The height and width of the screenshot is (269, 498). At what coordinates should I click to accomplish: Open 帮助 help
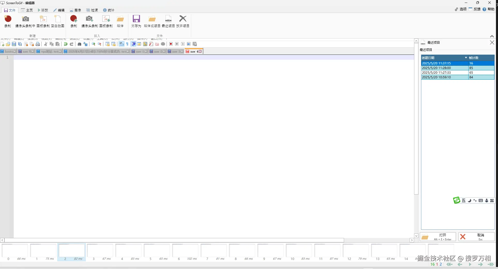(x=488, y=9)
